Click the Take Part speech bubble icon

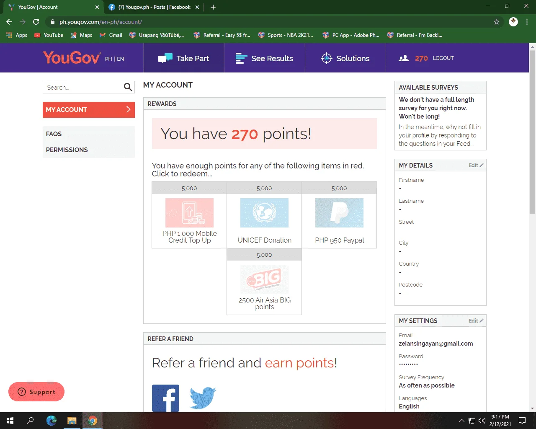click(165, 58)
